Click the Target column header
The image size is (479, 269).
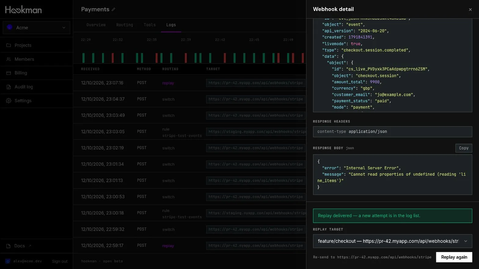click(213, 69)
